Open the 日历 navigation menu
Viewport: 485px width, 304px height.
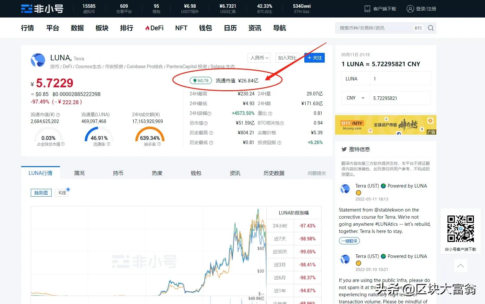pyautogui.click(x=230, y=28)
